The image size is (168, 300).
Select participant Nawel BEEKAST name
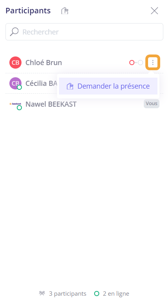click(x=51, y=104)
